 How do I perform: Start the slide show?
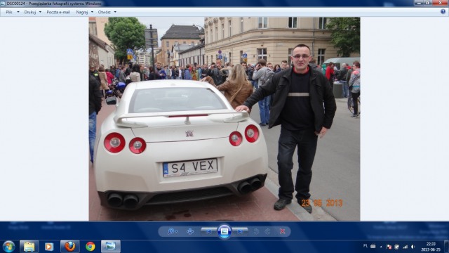[224, 231]
